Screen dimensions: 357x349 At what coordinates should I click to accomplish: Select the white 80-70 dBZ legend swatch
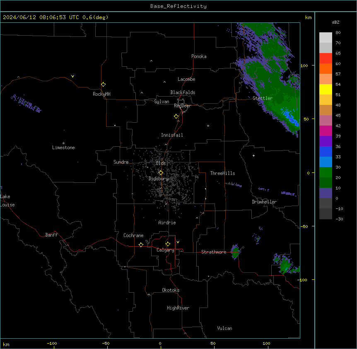point(326,38)
